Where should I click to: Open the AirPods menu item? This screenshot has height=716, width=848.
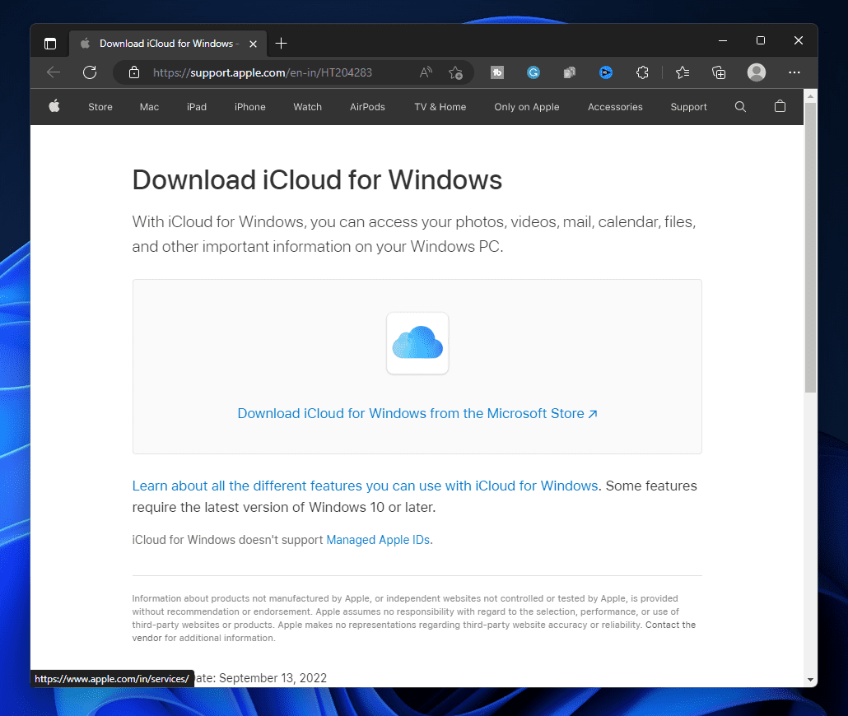[367, 107]
